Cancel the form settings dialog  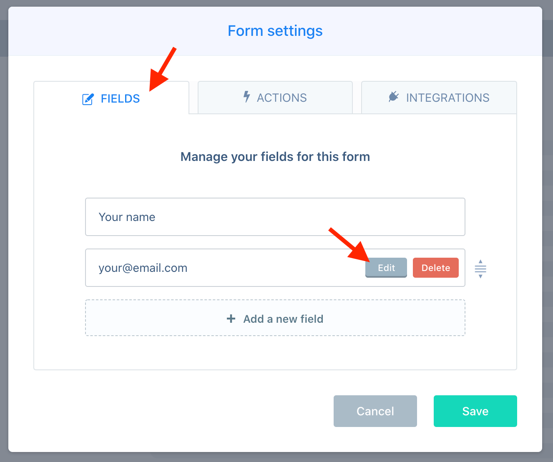[375, 411]
